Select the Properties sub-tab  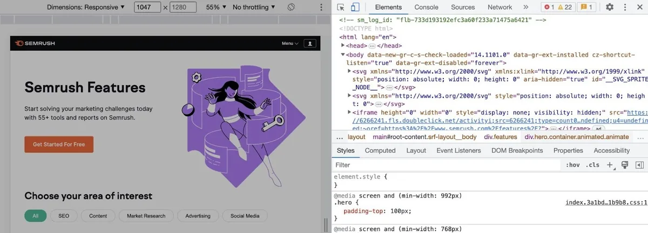click(x=568, y=151)
